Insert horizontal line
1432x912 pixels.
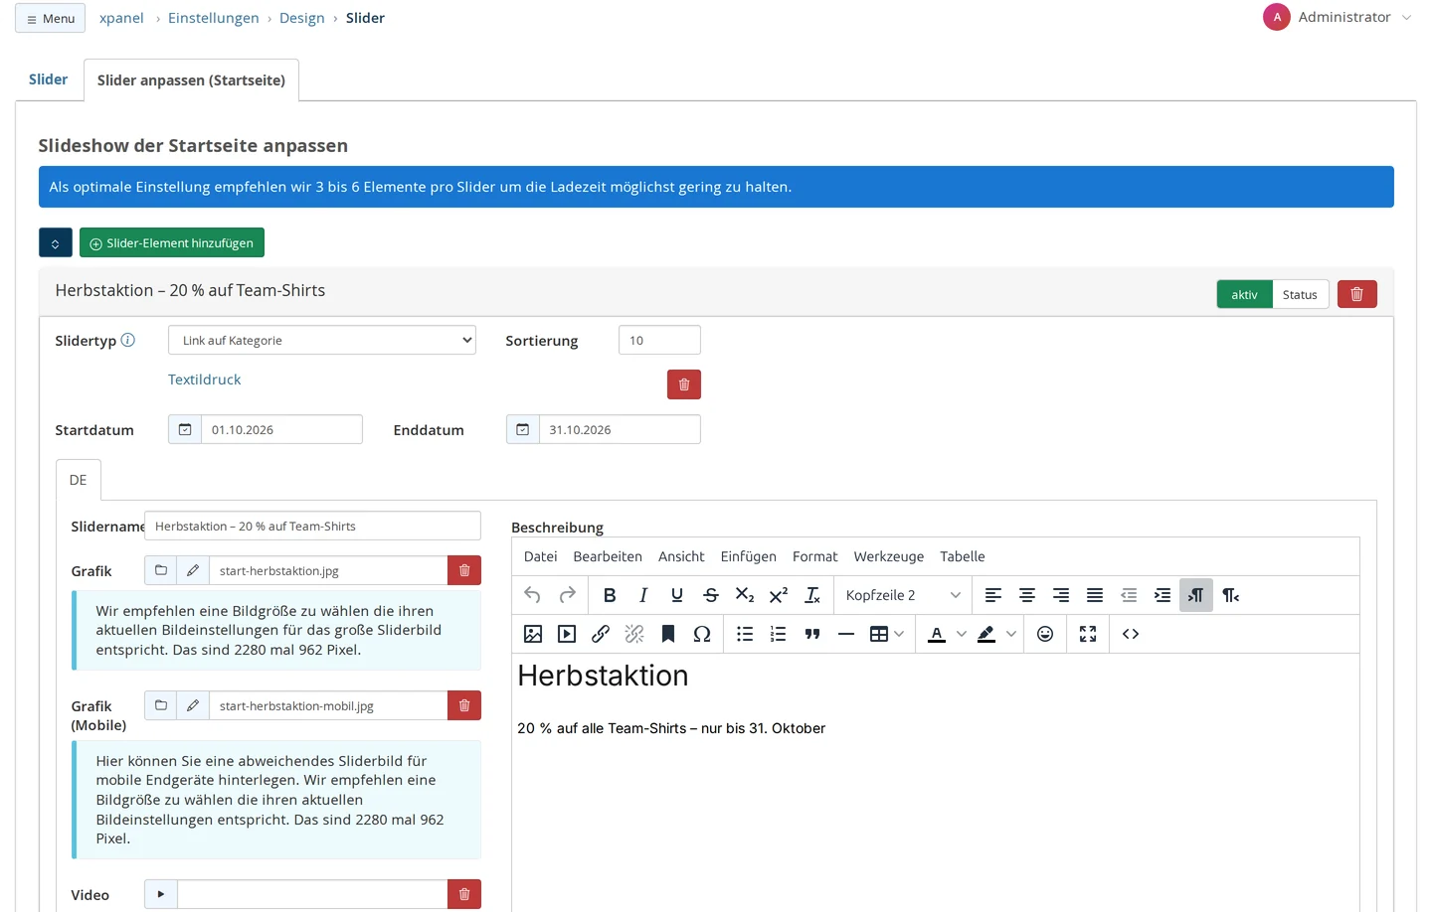(x=846, y=634)
